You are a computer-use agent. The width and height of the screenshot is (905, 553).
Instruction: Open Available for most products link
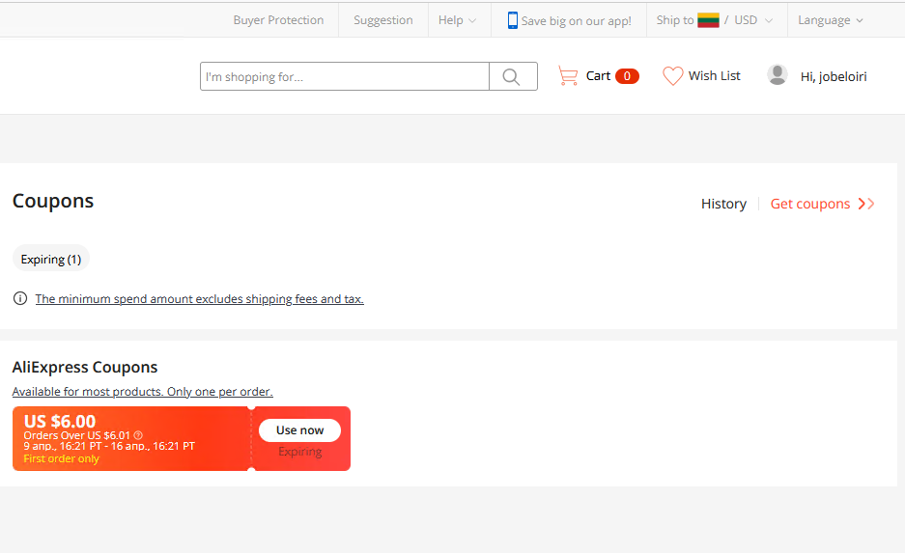pyautogui.click(x=143, y=392)
